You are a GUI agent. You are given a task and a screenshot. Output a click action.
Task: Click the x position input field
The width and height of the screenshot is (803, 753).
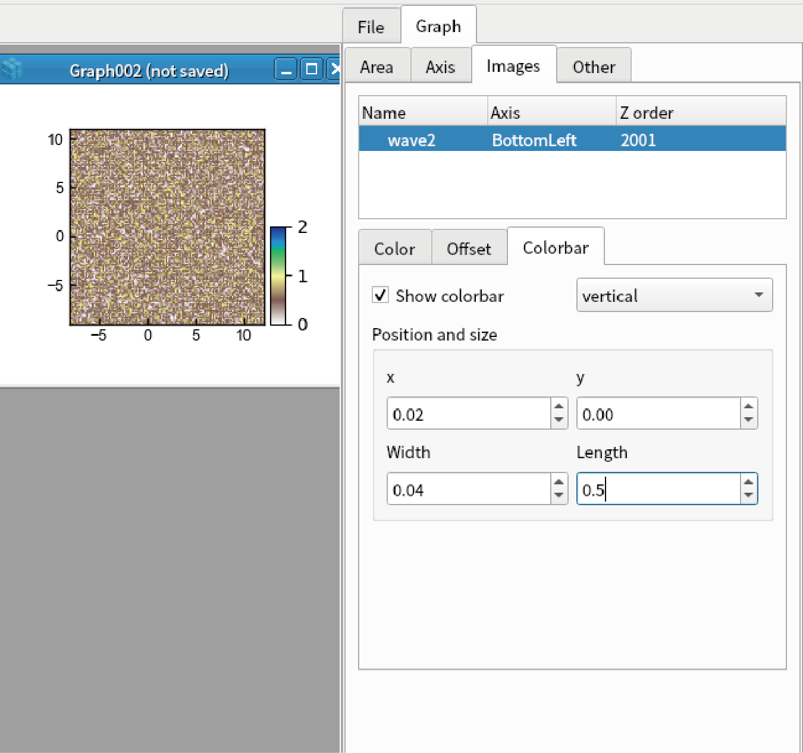coord(469,414)
